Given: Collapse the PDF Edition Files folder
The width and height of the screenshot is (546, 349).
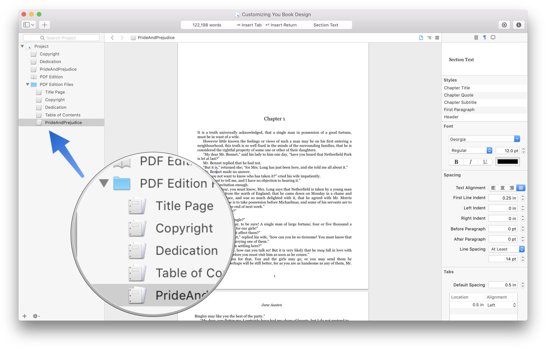Looking at the screenshot, I should (x=28, y=84).
